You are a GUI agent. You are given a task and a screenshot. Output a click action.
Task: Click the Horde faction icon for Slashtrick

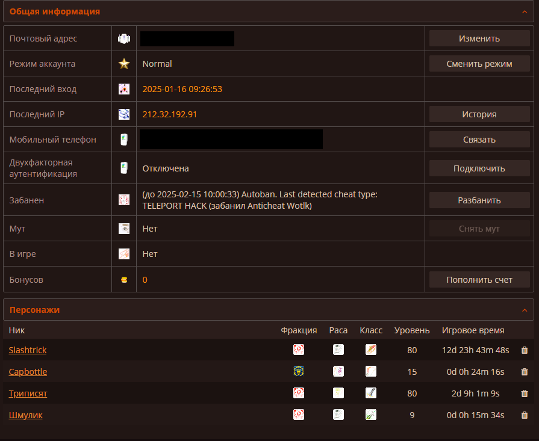click(x=298, y=350)
